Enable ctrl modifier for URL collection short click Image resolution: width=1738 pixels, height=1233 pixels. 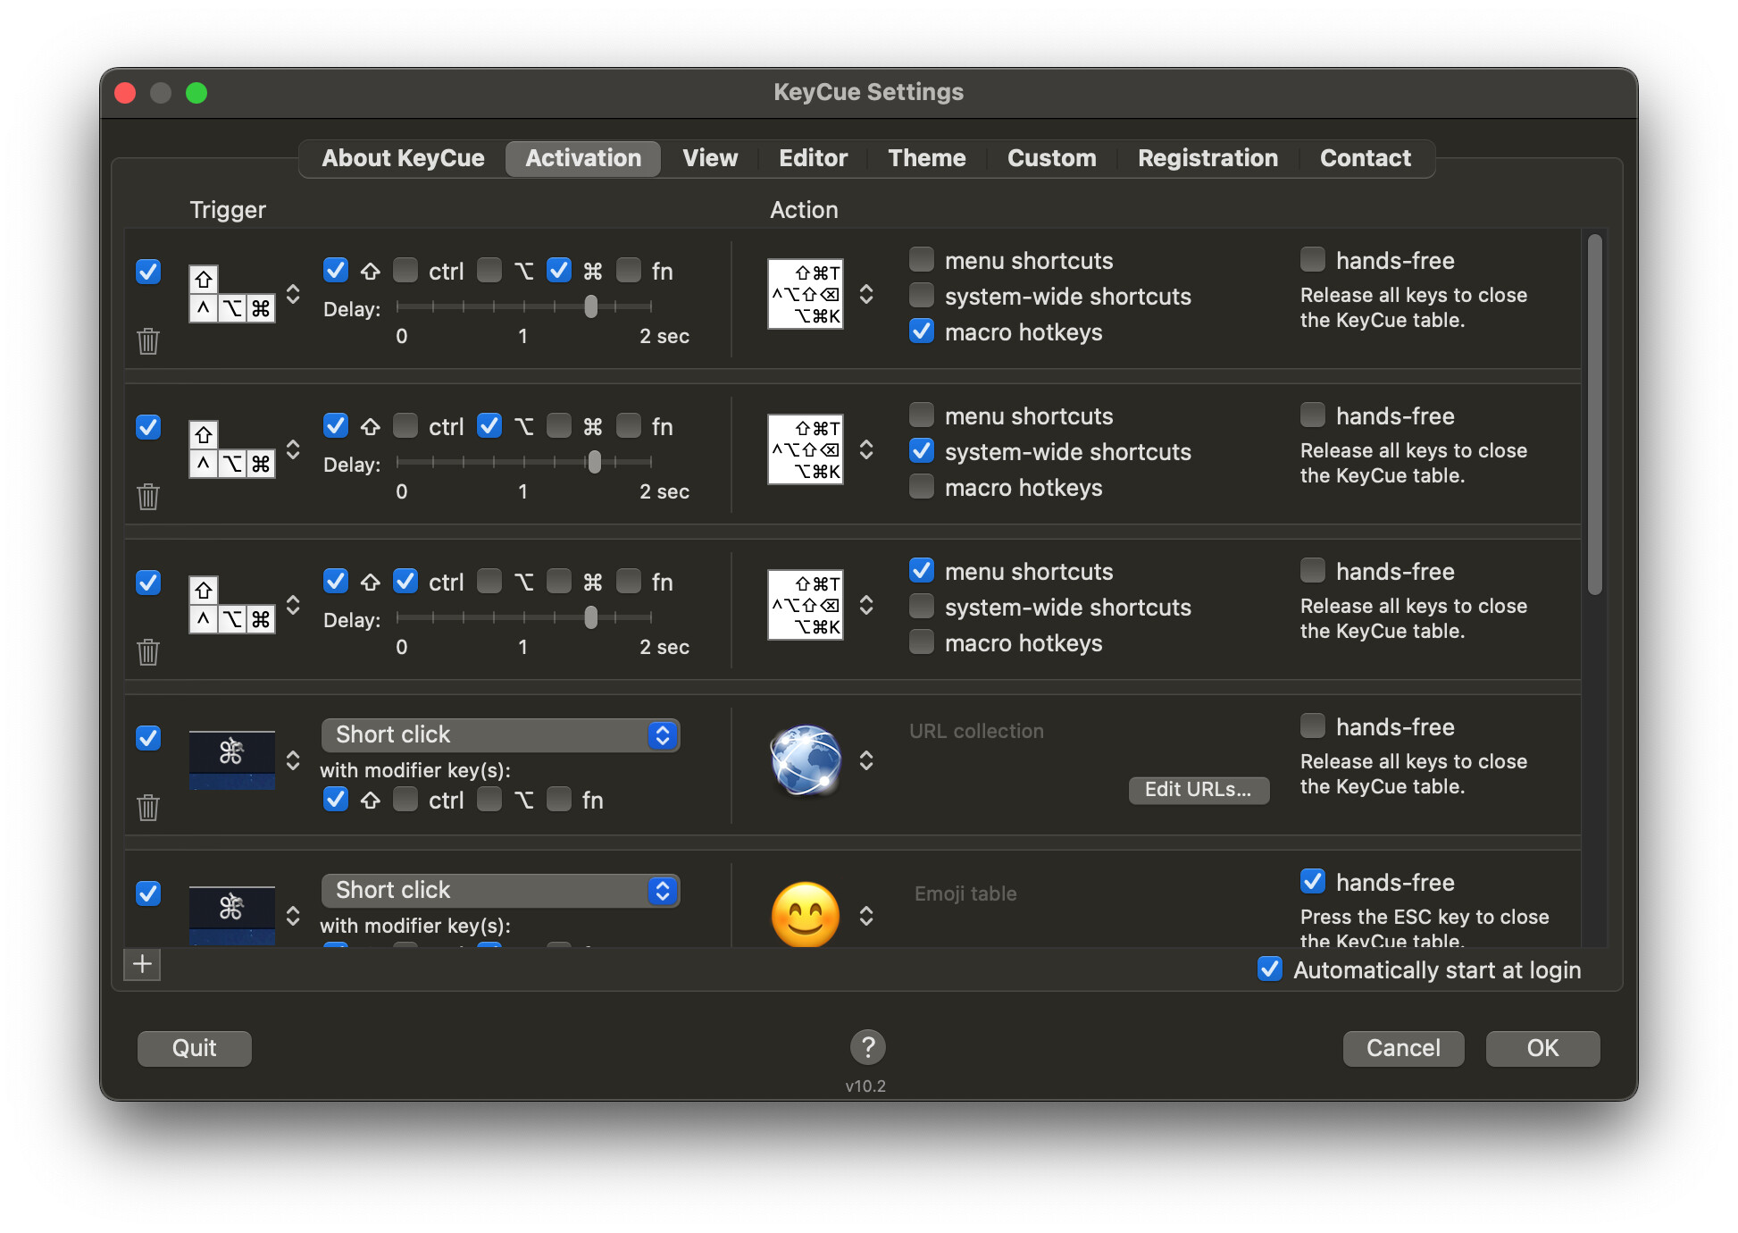(405, 799)
